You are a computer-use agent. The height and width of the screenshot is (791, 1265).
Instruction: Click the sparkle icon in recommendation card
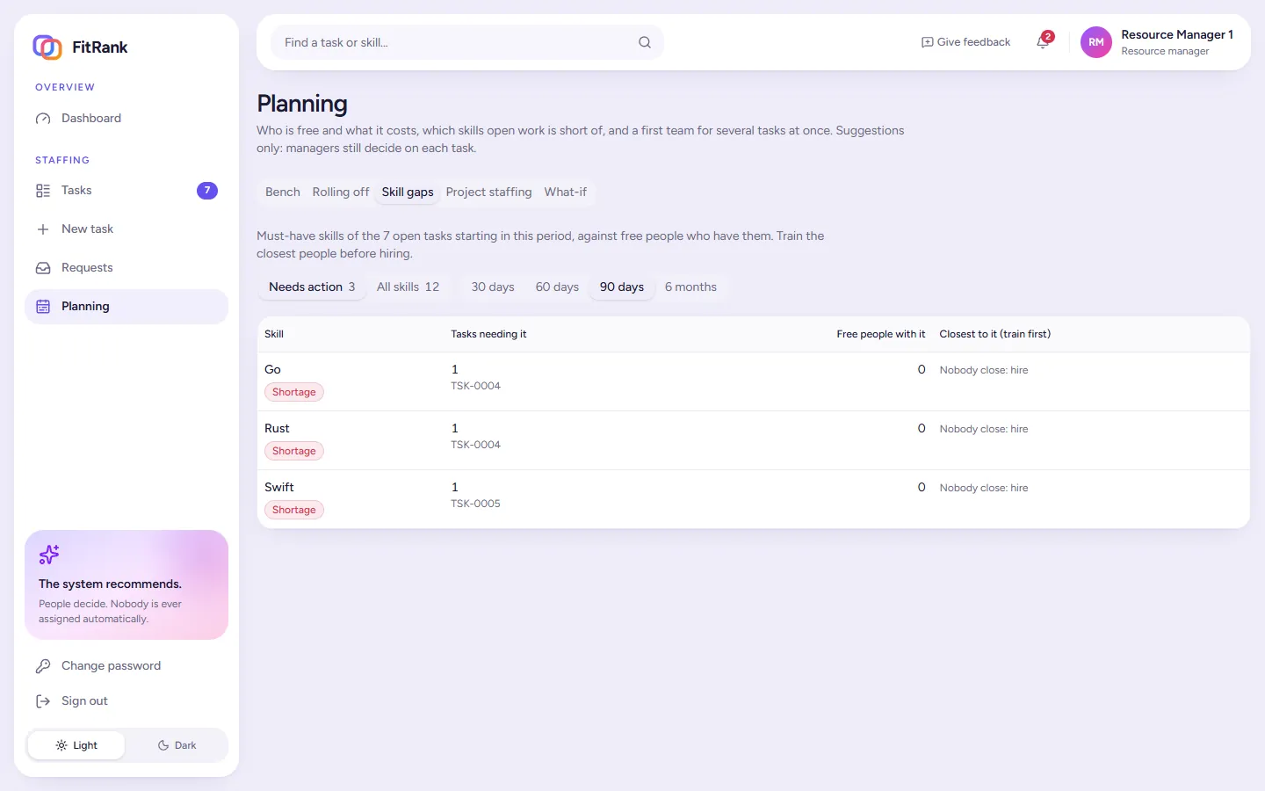point(49,555)
